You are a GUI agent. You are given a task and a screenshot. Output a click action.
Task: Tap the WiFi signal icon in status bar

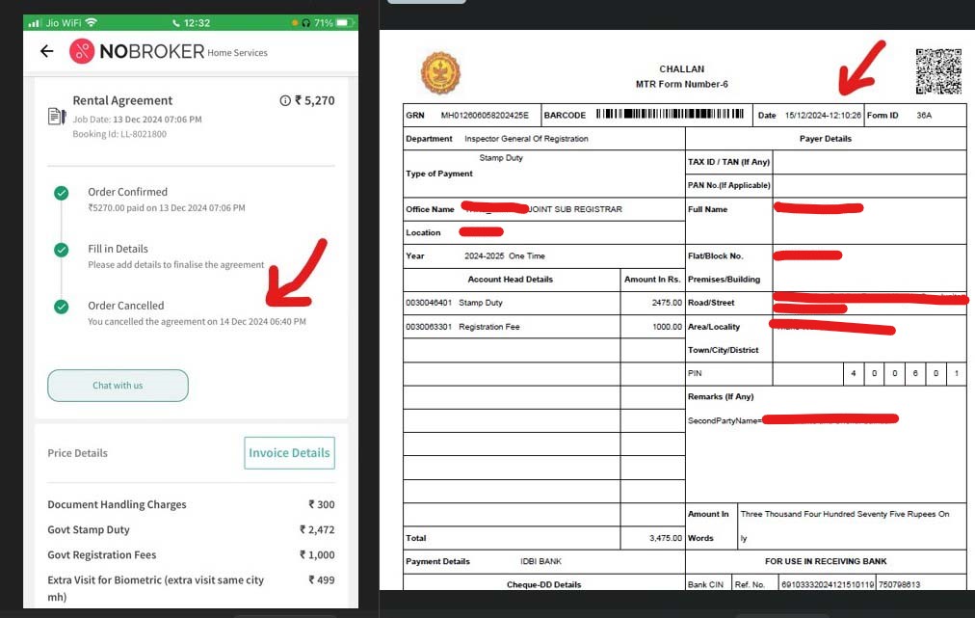coord(91,22)
